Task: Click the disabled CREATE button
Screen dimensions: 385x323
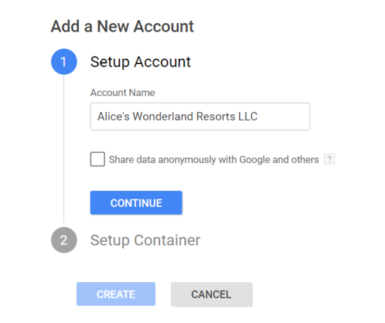Action: (116, 294)
